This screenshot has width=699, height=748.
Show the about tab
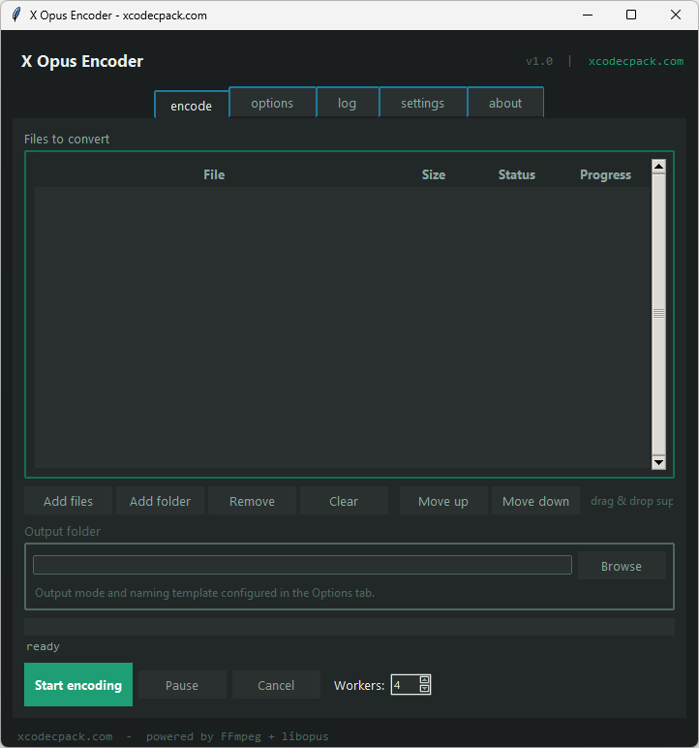click(505, 104)
